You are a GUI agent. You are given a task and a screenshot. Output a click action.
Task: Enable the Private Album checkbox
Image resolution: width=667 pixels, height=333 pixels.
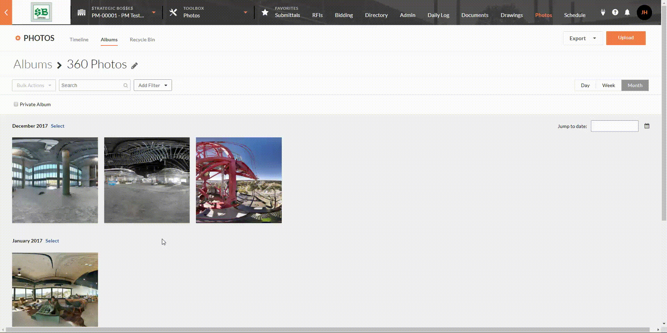coord(16,104)
